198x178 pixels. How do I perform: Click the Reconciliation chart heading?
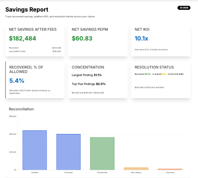21,109
